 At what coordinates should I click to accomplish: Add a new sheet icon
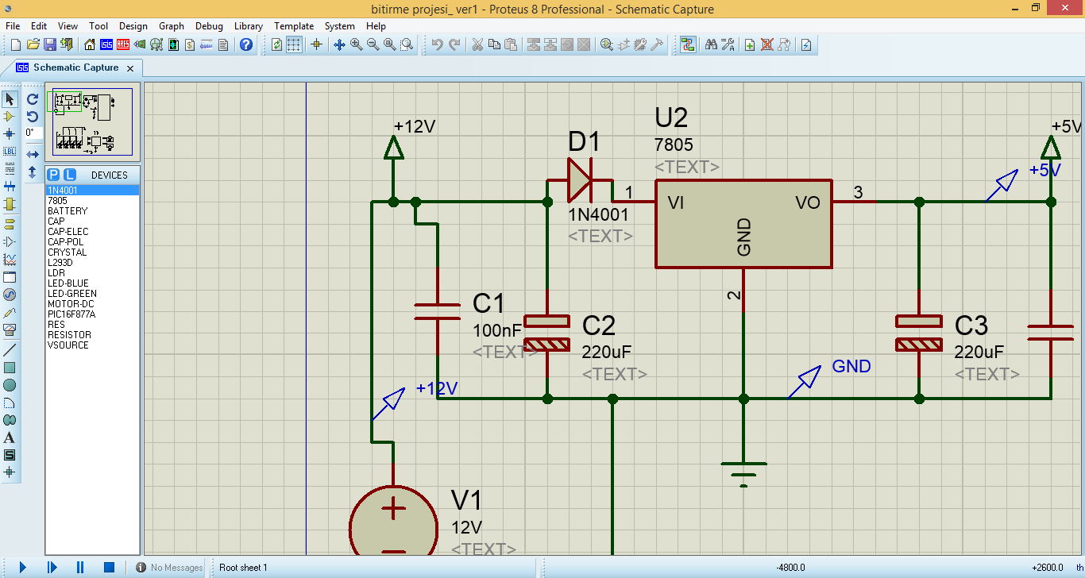(x=750, y=44)
